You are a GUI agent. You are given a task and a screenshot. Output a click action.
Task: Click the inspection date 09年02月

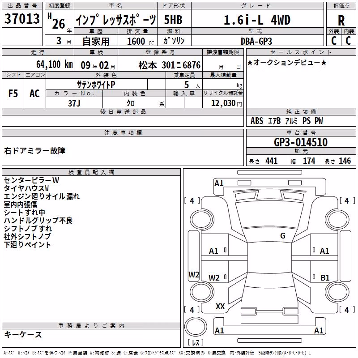coord(98,65)
